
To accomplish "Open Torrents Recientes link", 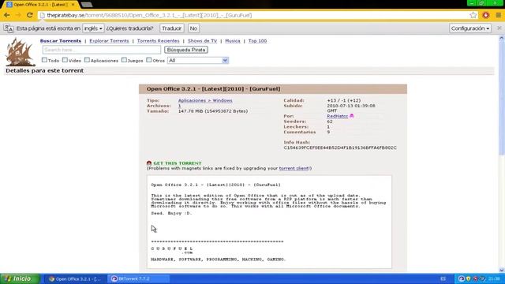I will point(158,41).
